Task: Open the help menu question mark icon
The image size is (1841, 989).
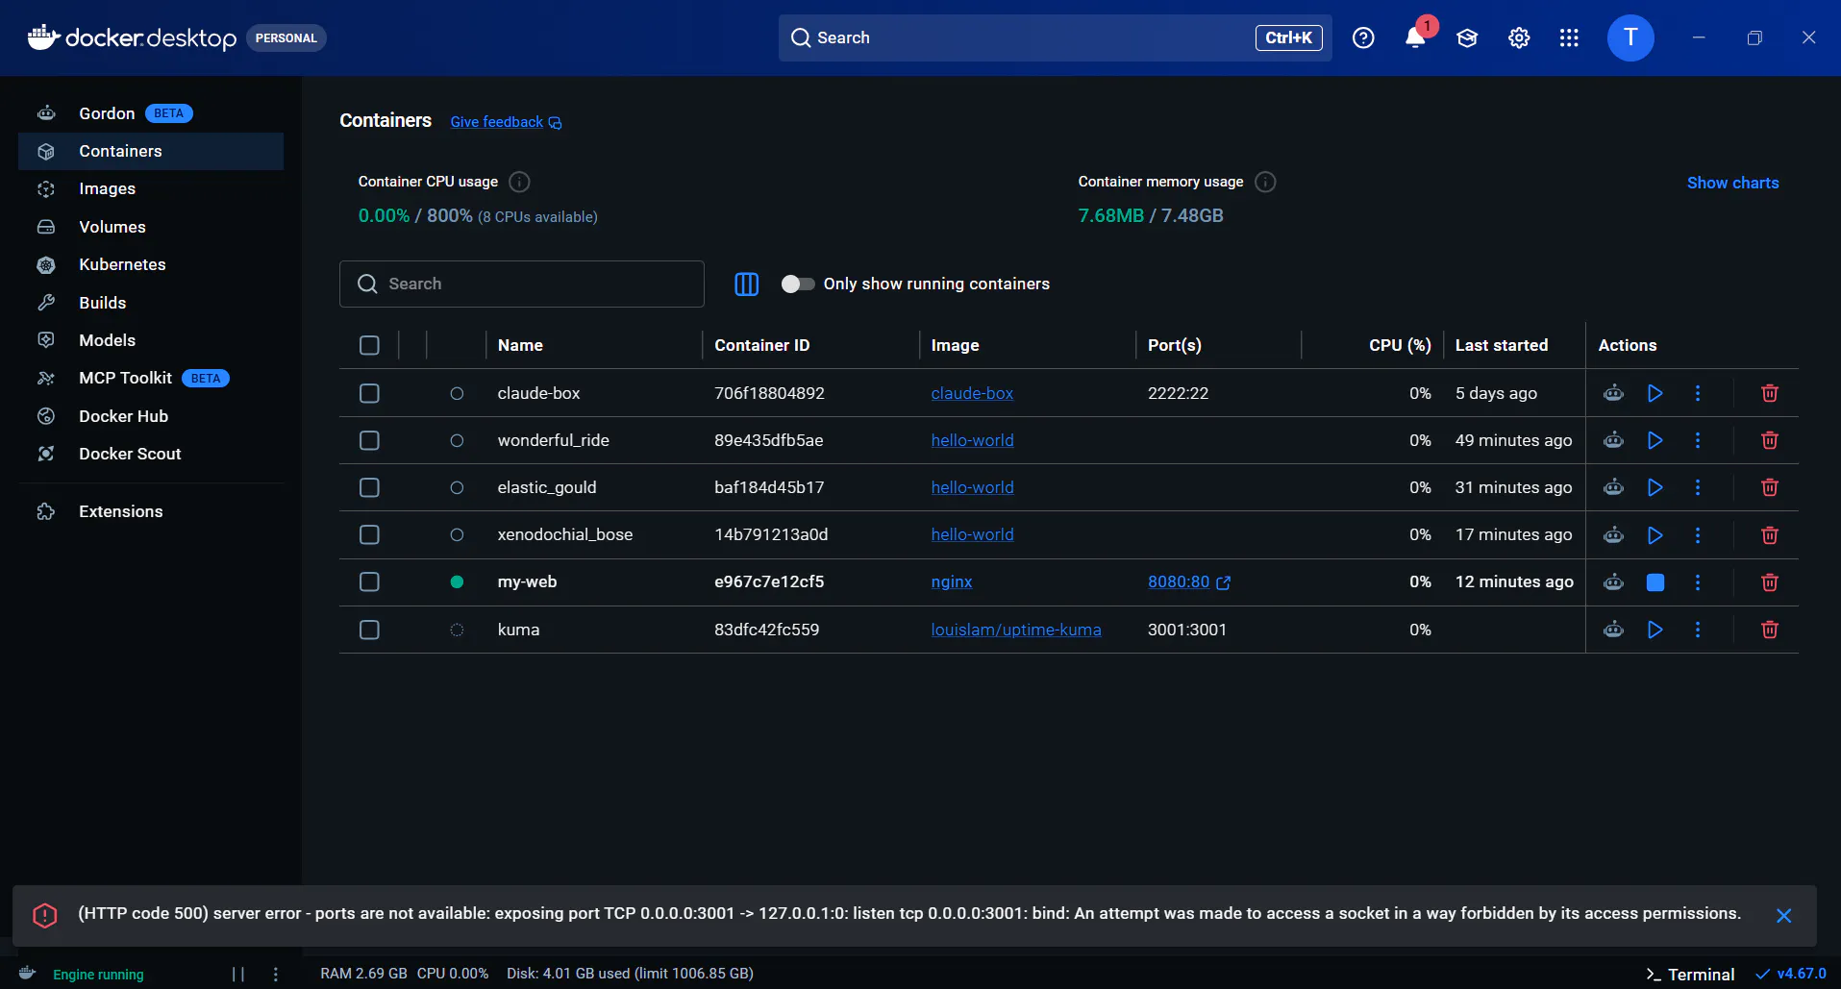Action: click(x=1363, y=37)
